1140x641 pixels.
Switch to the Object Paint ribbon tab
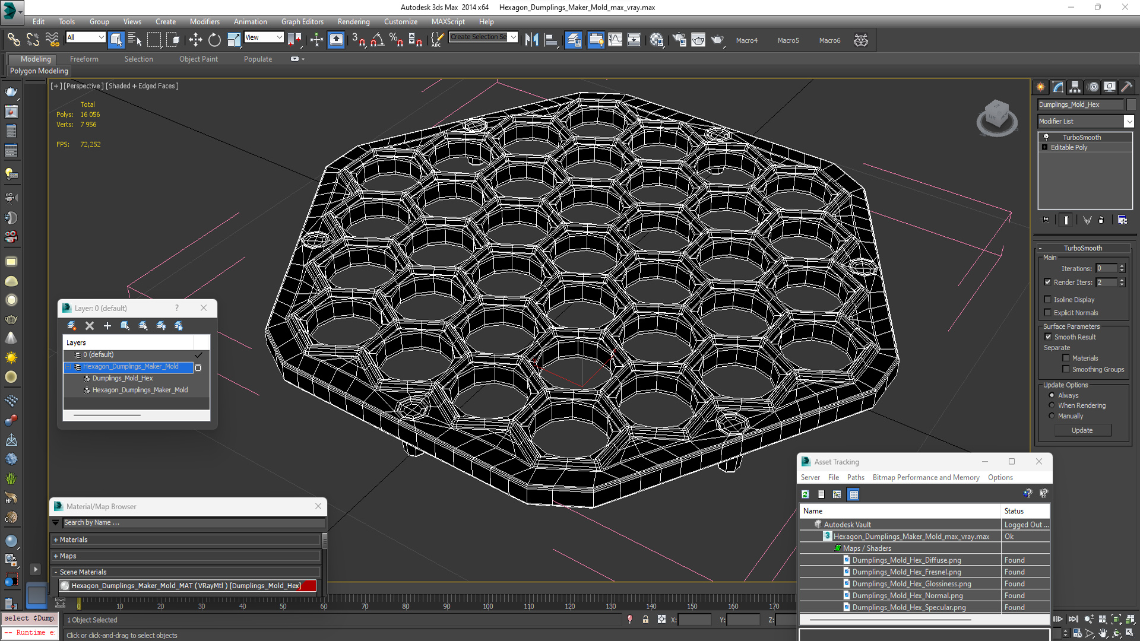point(198,59)
